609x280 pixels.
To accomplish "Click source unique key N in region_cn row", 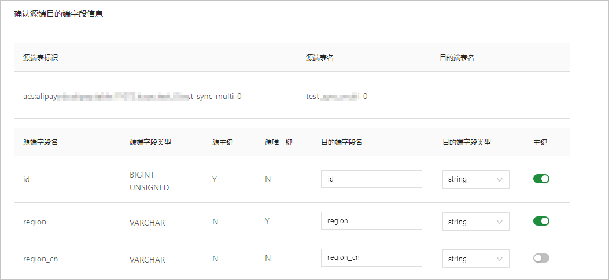I will pyautogui.click(x=268, y=258).
